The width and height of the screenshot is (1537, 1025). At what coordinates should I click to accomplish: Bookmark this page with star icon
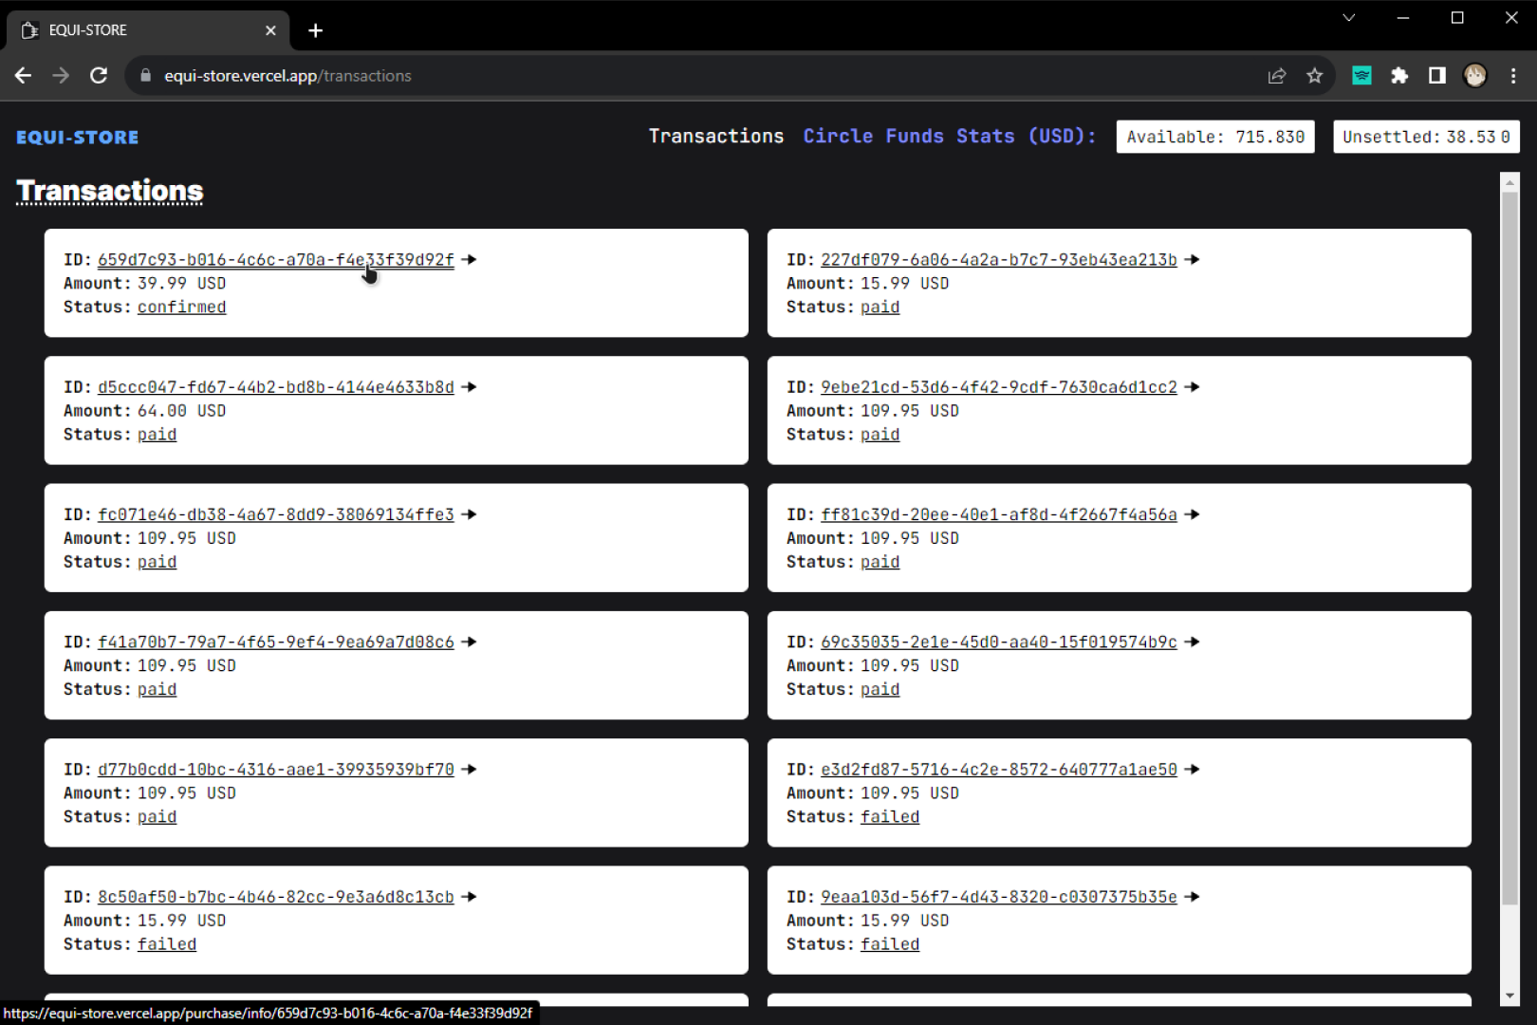1314,76
